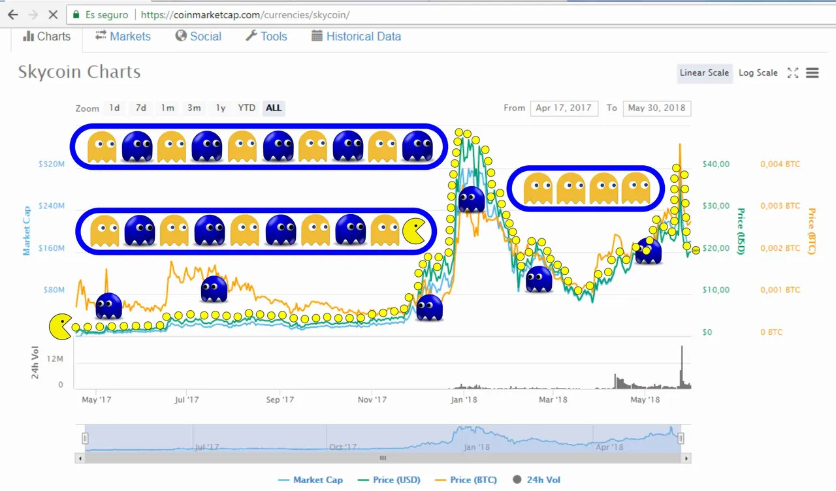This screenshot has height=491, width=836.
Task: Click the green secure padlock icon
Action: tap(76, 14)
